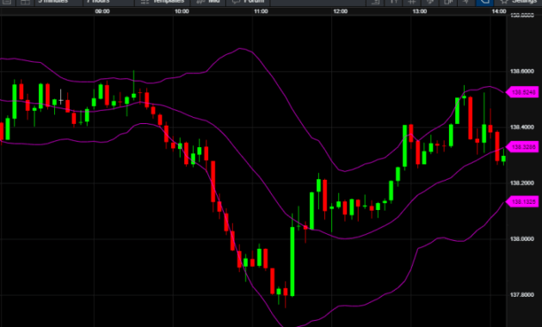The image size is (542, 327).
Task: Click the 13:00 time axis label
Action: tap(420, 11)
